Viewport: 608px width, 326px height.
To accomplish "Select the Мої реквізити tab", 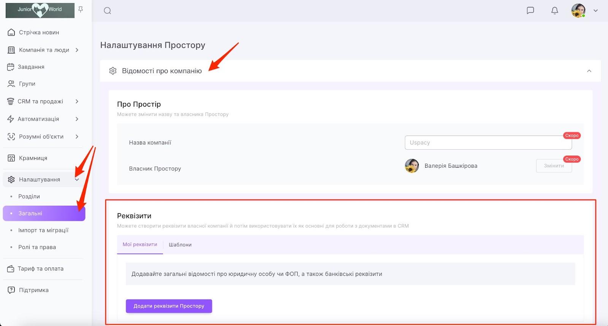I will (x=140, y=245).
